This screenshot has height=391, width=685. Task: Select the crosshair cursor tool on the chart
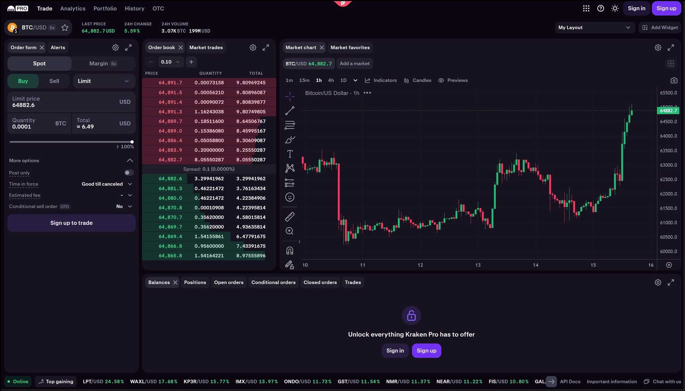(289, 96)
